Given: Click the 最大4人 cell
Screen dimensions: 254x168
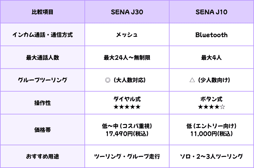Looking at the screenshot, I should (211, 58).
